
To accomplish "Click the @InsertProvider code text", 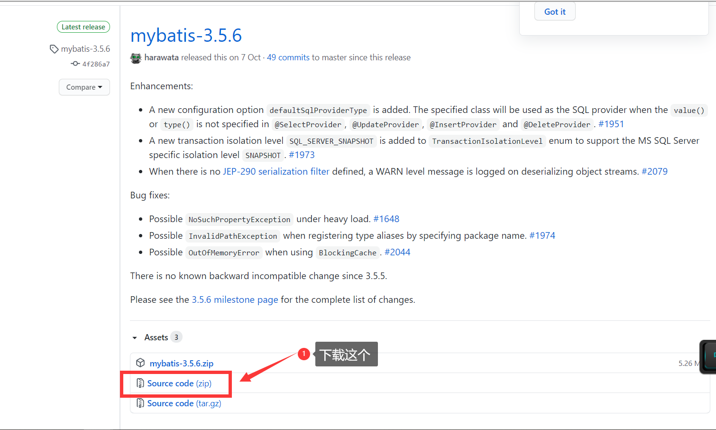I will tap(463, 124).
